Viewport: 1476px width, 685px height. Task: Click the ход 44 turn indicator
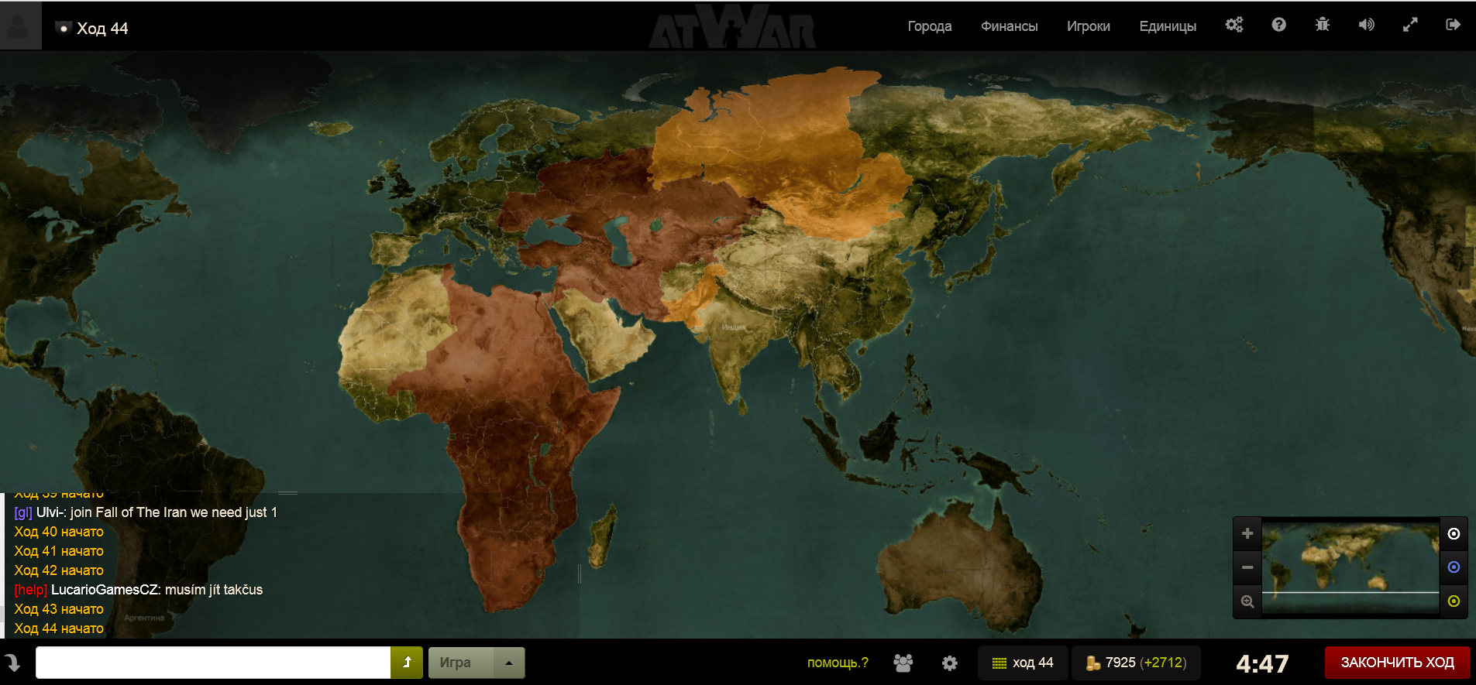click(x=1023, y=663)
